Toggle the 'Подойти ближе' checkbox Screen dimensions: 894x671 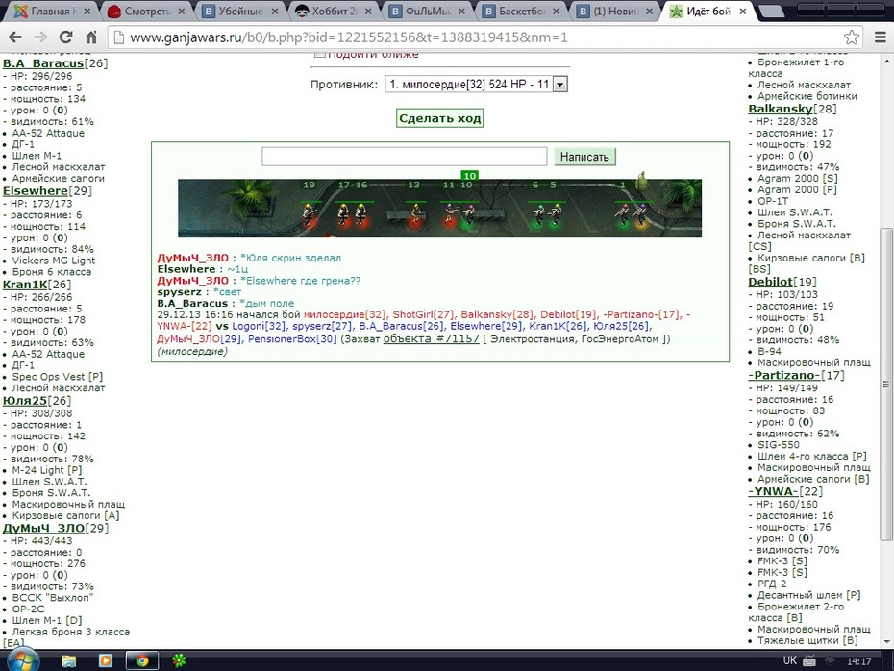[x=320, y=56]
